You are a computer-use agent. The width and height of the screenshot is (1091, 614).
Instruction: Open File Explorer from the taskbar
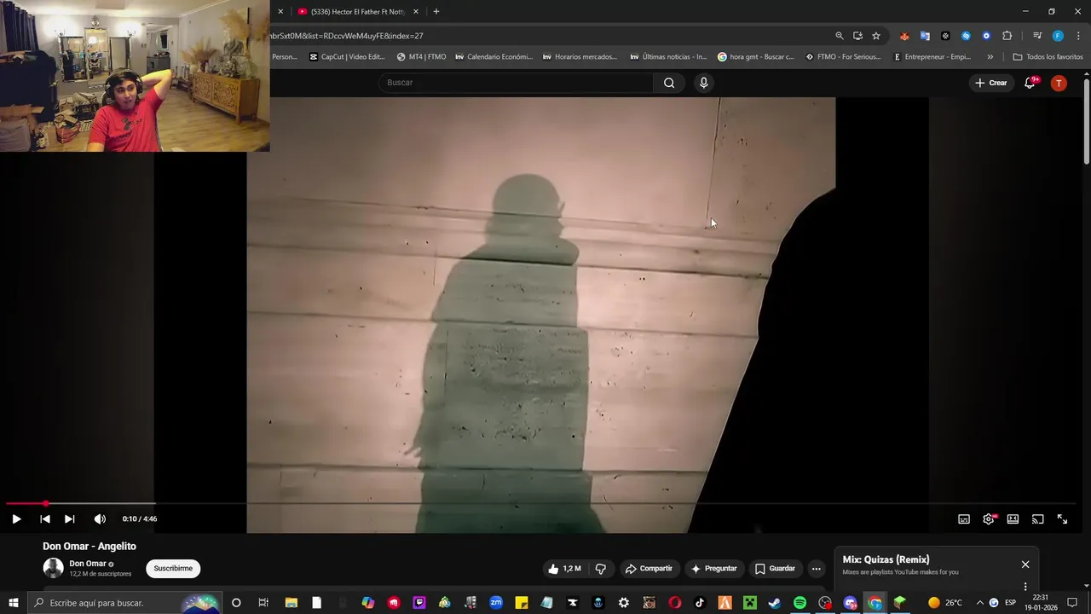pyautogui.click(x=291, y=603)
